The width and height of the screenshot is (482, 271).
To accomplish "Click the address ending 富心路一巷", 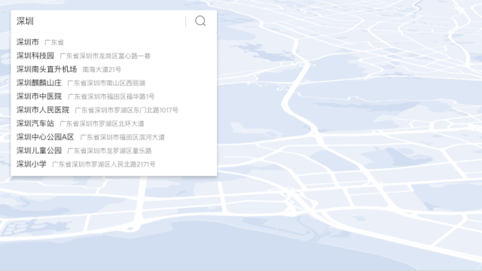I will tap(105, 56).
